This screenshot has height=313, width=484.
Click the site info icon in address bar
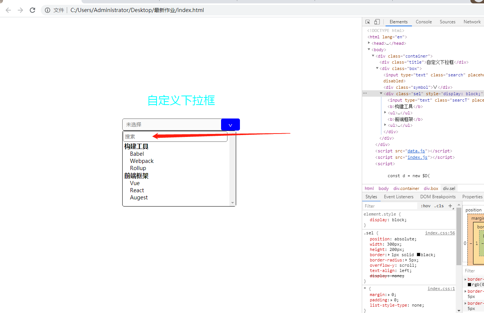(48, 10)
